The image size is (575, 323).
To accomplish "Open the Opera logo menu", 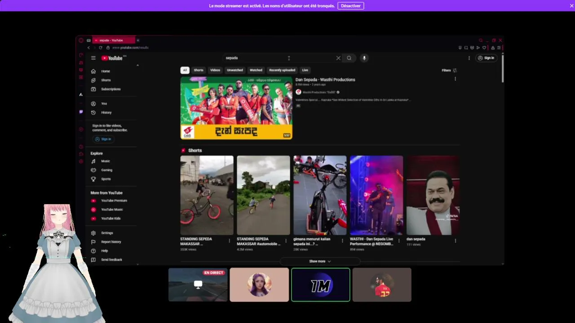I will [81, 40].
